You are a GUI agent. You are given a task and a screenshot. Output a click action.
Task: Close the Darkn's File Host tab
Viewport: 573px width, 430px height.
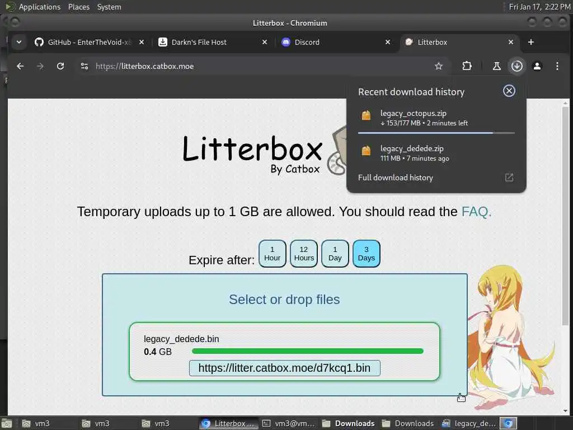(265, 42)
